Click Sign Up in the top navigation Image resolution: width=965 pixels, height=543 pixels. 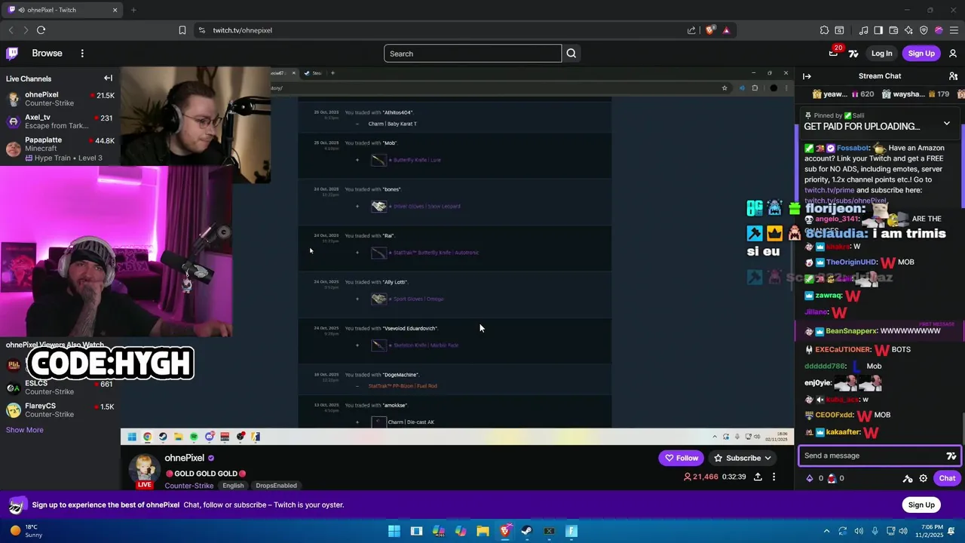pyautogui.click(x=921, y=54)
